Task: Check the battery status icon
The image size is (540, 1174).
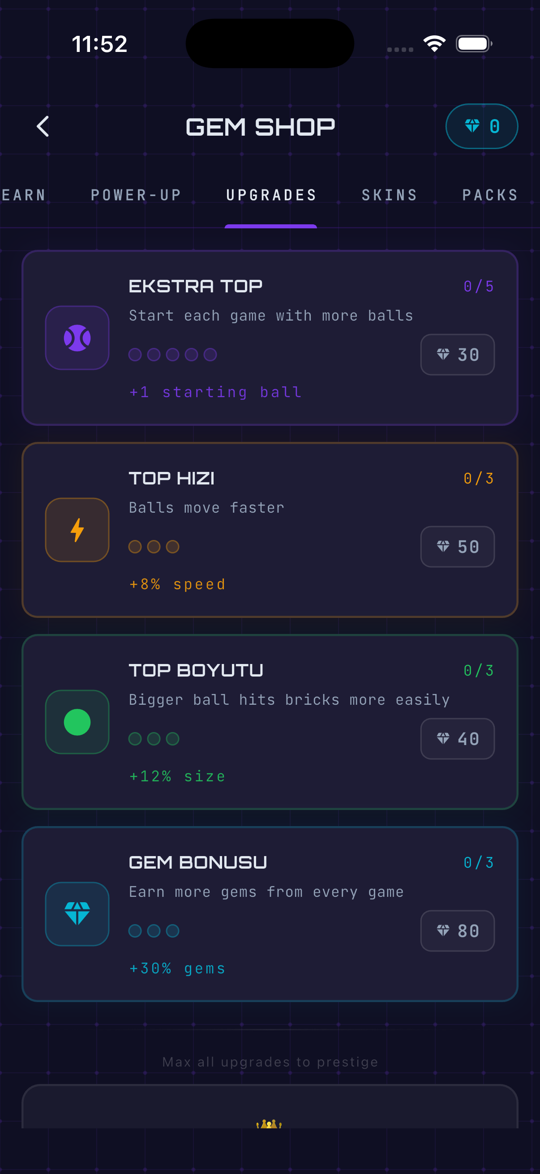Action: (x=474, y=44)
